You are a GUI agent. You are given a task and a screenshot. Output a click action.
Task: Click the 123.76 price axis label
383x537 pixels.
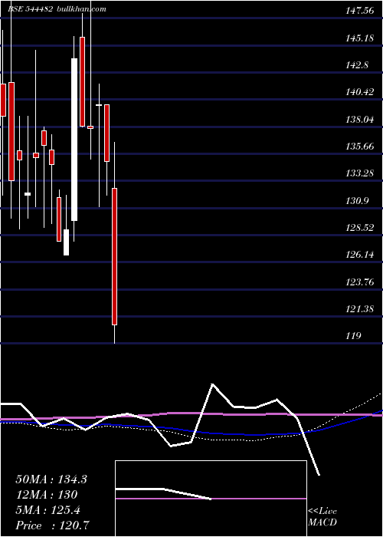[359, 282]
